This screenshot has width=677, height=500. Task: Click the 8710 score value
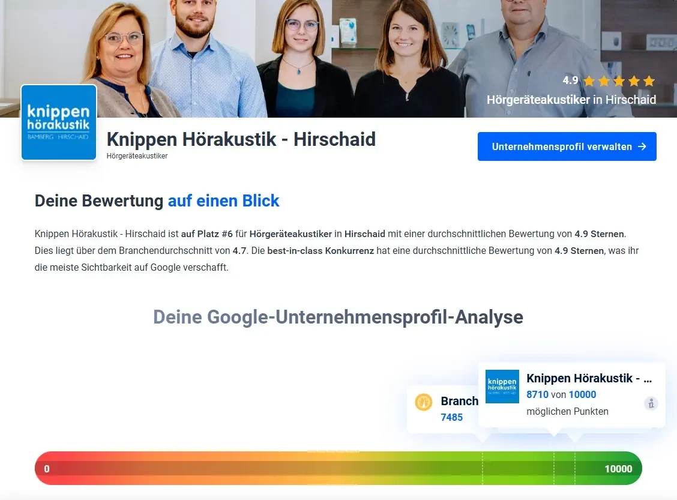tap(537, 394)
